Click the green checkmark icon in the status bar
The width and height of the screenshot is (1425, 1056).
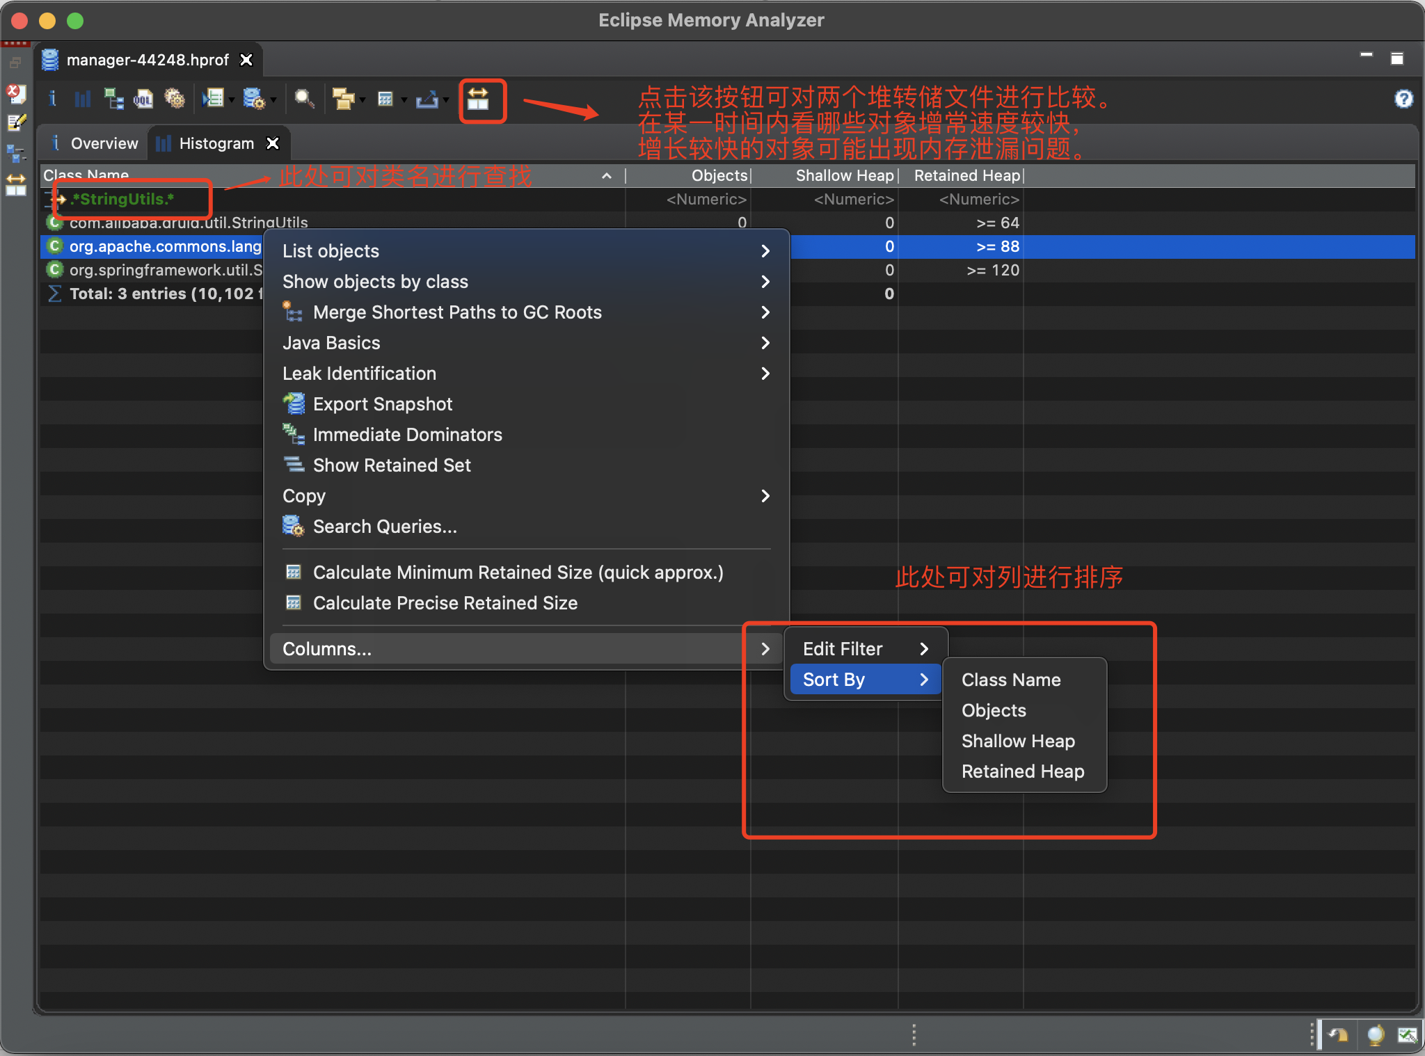pyautogui.click(x=1407, y=1035)
